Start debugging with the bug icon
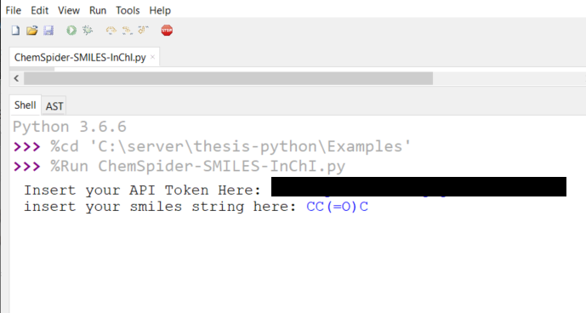 pyautogui.click(x=88, y=31)
